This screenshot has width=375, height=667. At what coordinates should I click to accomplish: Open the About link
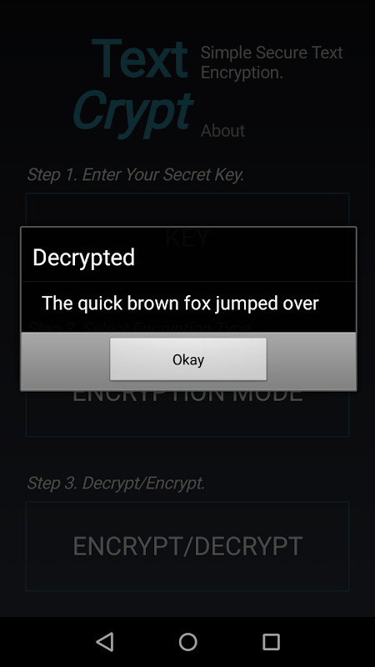pos(222,131)
